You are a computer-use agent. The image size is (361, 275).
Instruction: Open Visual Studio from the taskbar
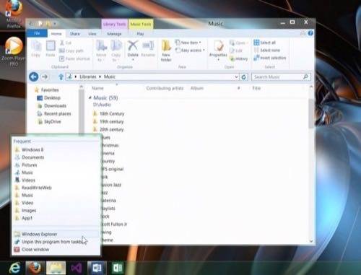(77, 268)
